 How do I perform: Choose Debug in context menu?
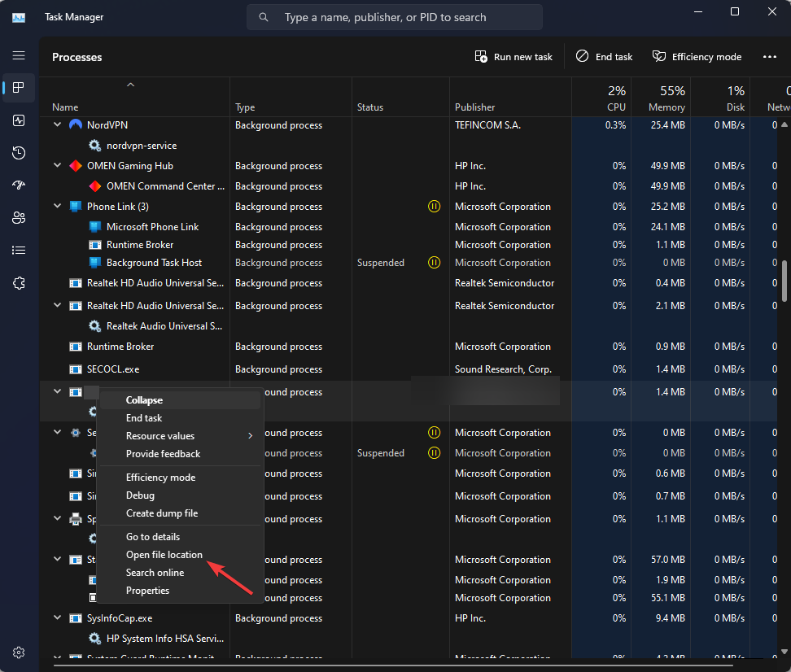[x=181, y=495]
